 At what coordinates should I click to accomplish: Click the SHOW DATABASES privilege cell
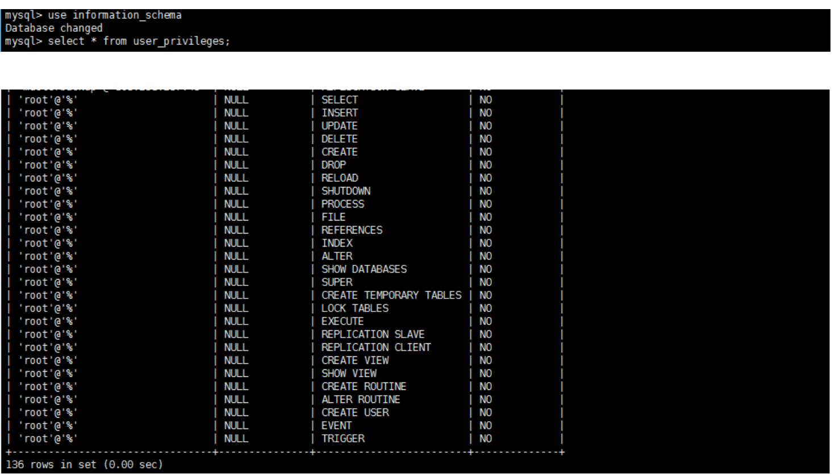tap(364, 269)
